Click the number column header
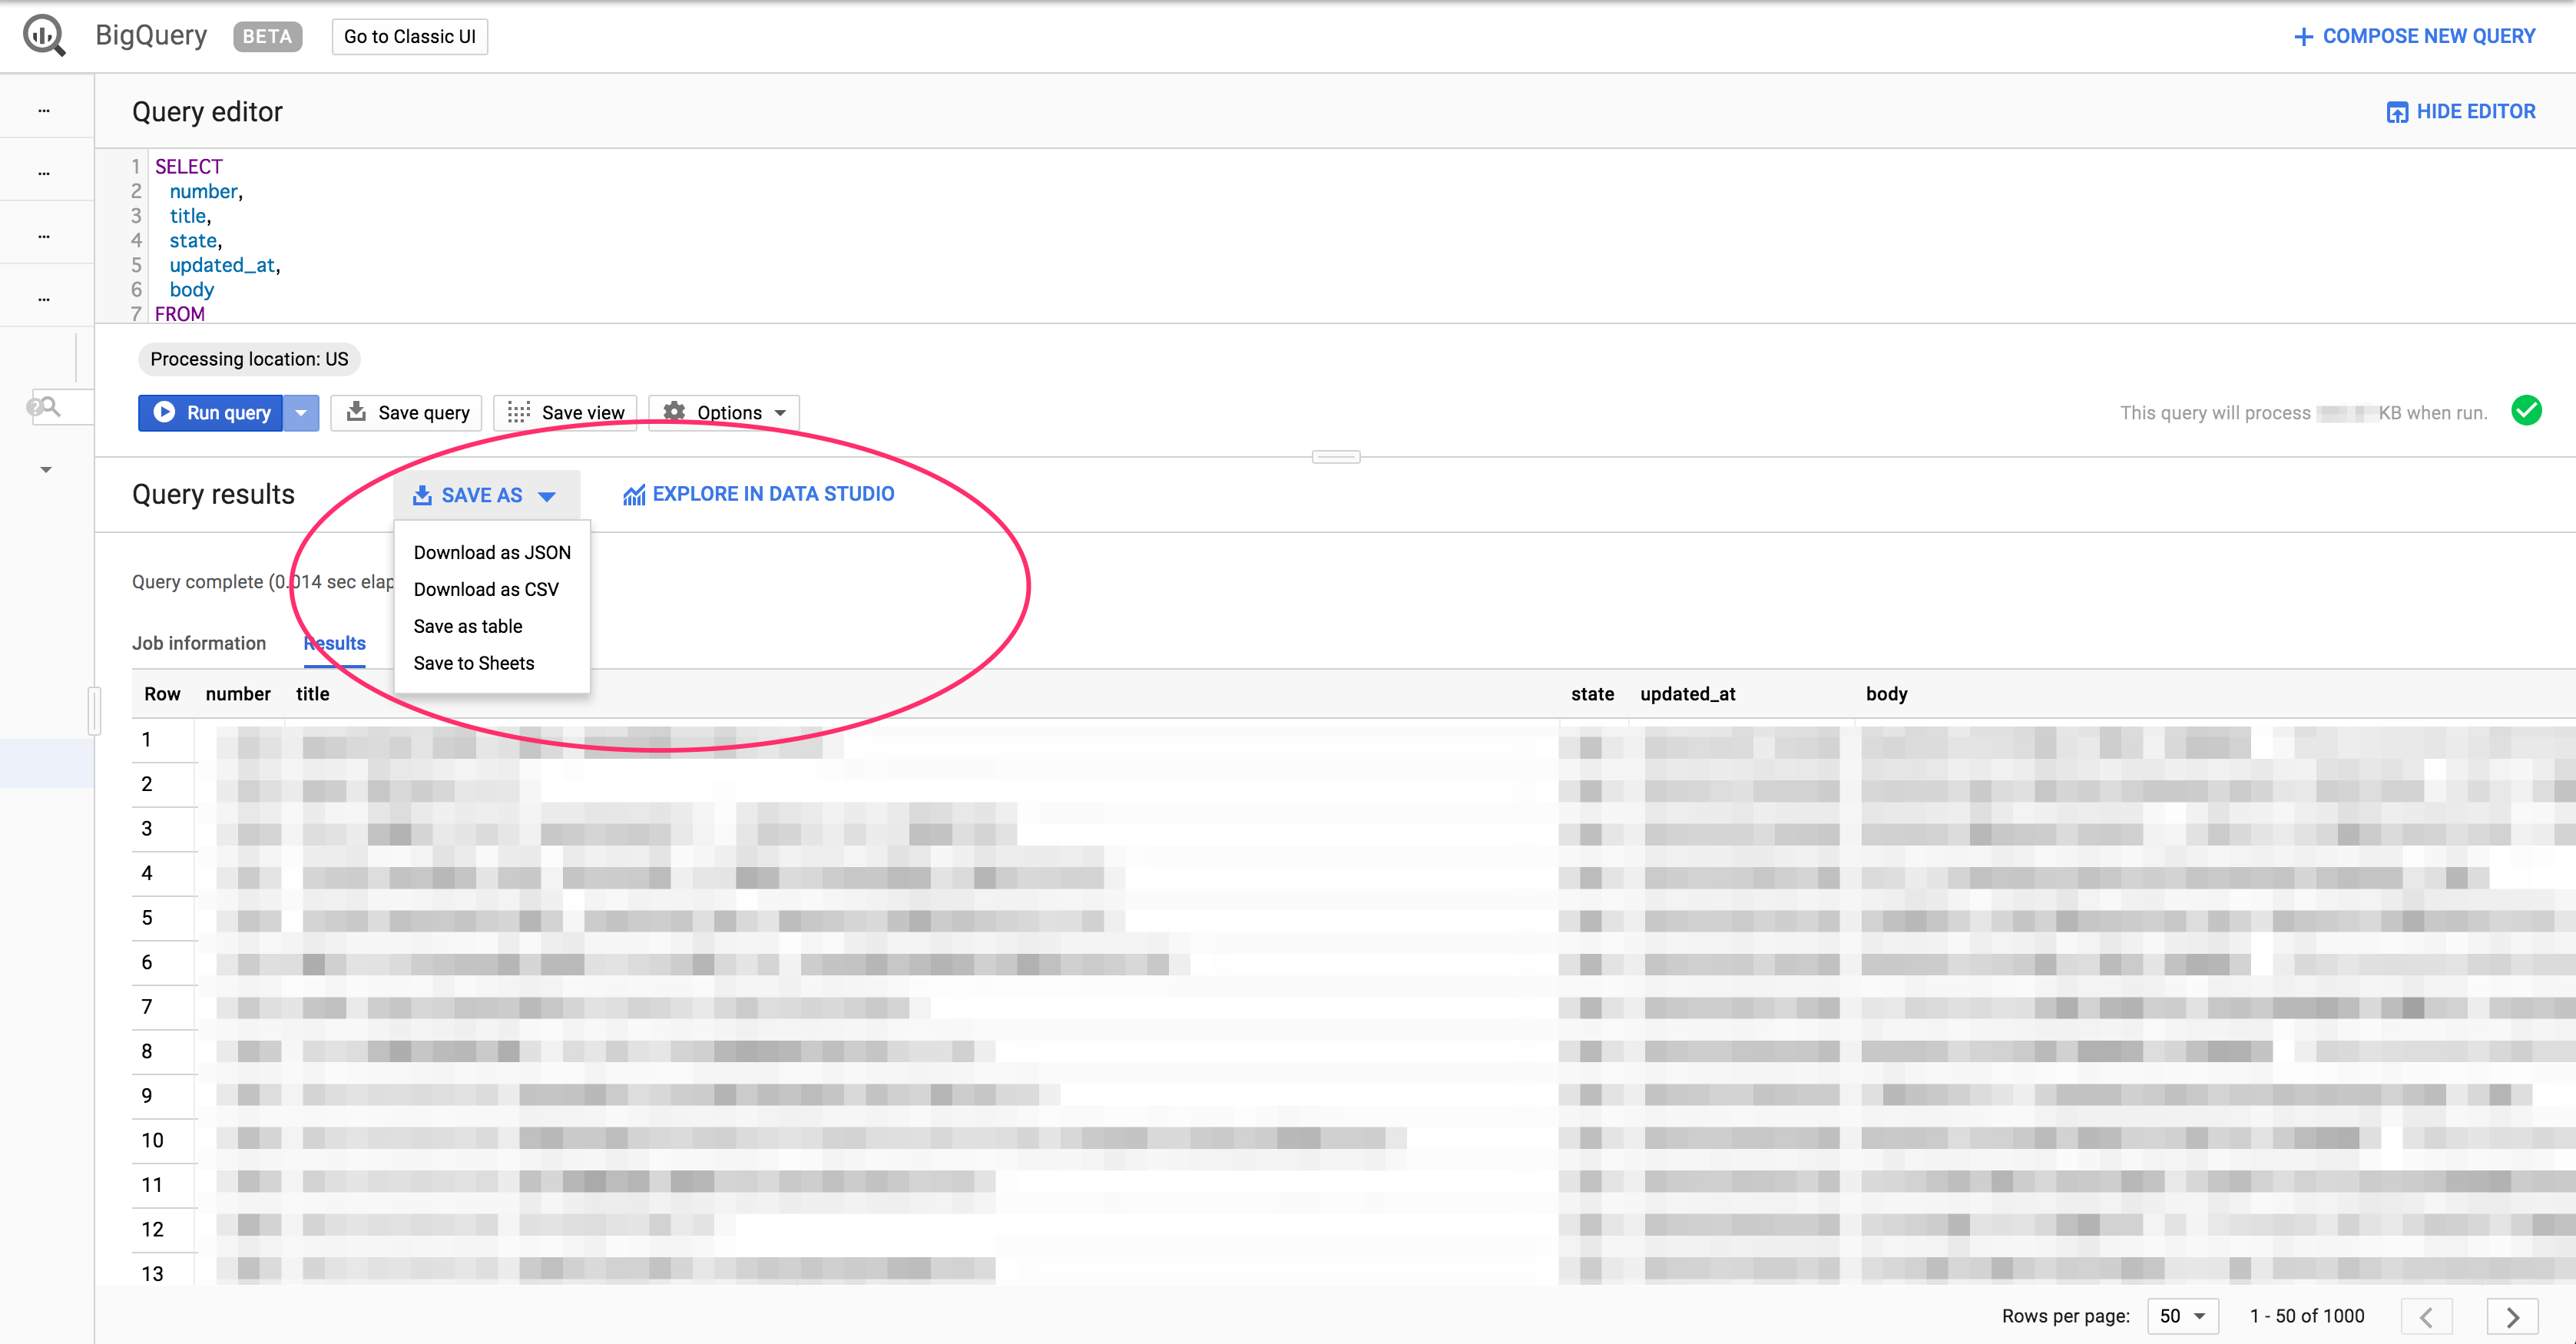Image resolution: width=2576 pixels, height=1344 pixels. coord(238,694)
